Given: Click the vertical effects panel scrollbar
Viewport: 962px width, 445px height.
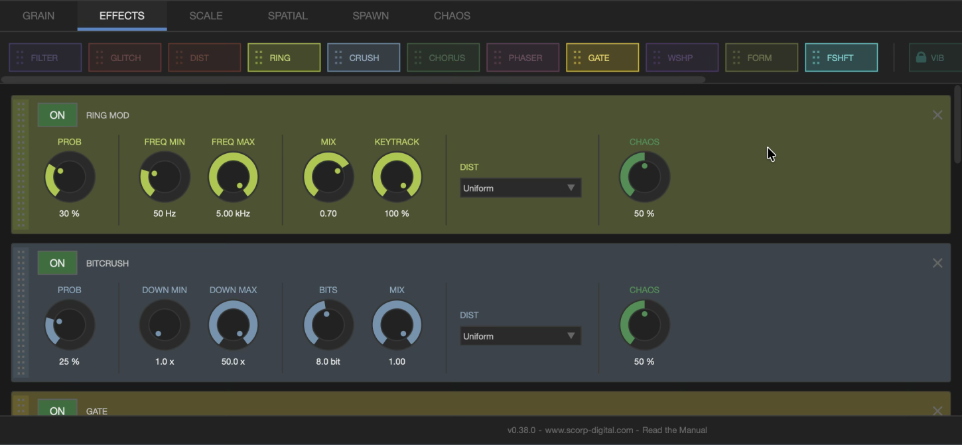Looking at the screenshot, I should pyautogui.click(x=957, y=124).
